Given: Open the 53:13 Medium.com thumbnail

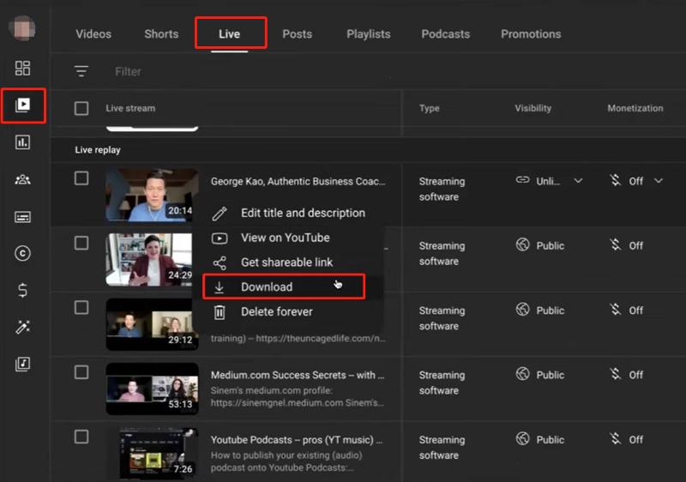Looking at the screenshot, I should [152, 389].
